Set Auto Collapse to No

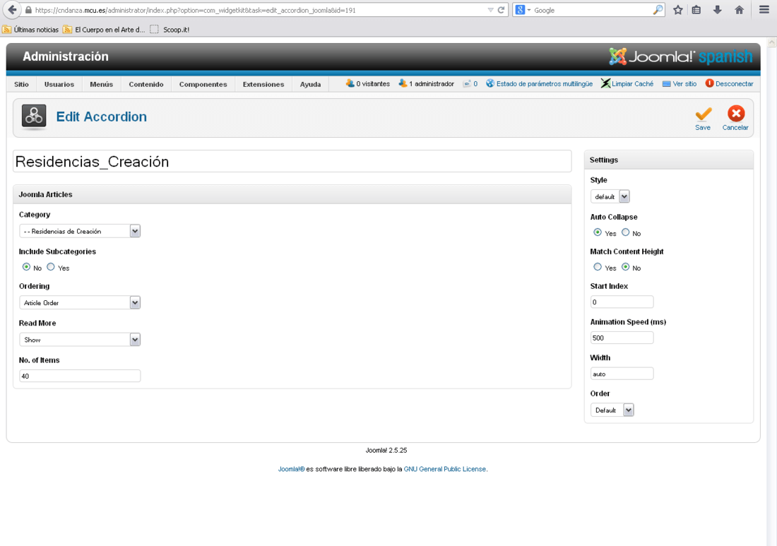click(625, 232)
